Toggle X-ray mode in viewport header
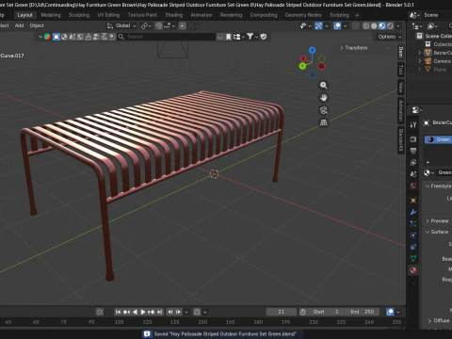This screenshot has width=452, height=339. (355, 26)
